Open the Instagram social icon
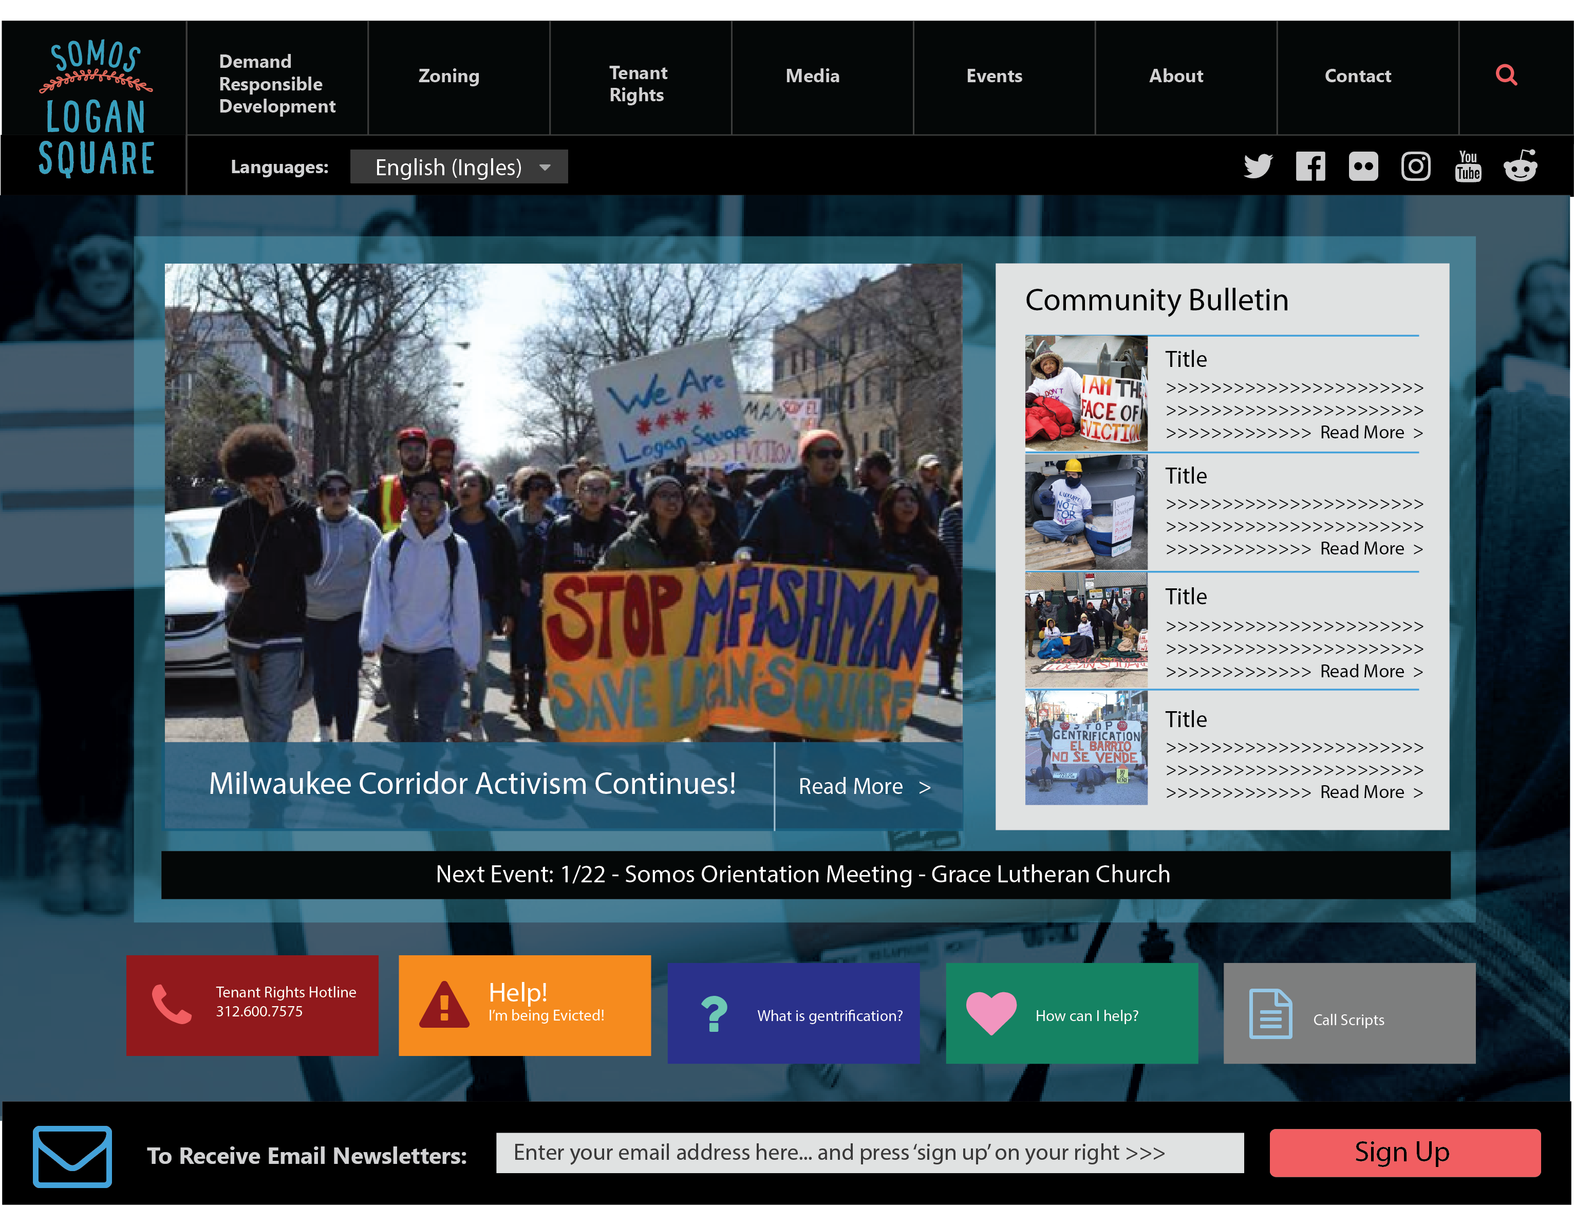 (x=1416, y=166)
